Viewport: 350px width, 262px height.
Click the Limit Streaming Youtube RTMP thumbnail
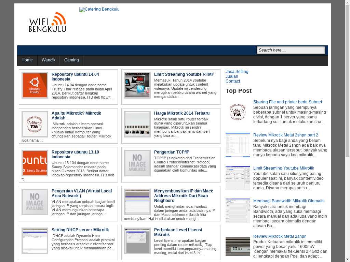click(137, 85)
